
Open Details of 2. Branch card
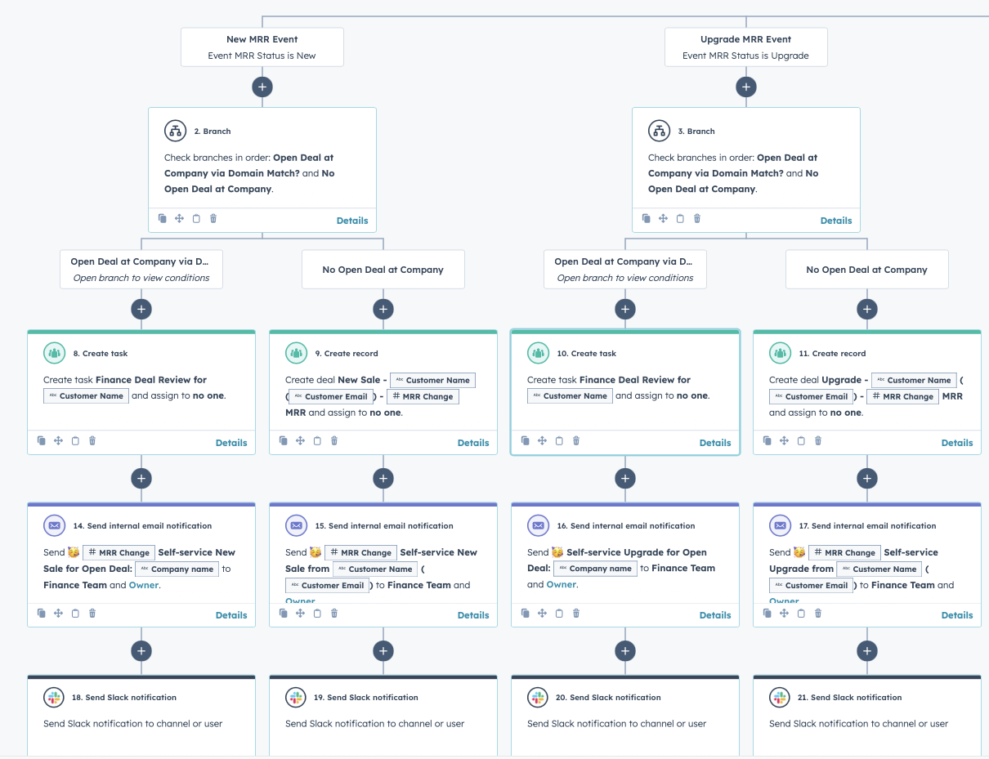[352, 221]
